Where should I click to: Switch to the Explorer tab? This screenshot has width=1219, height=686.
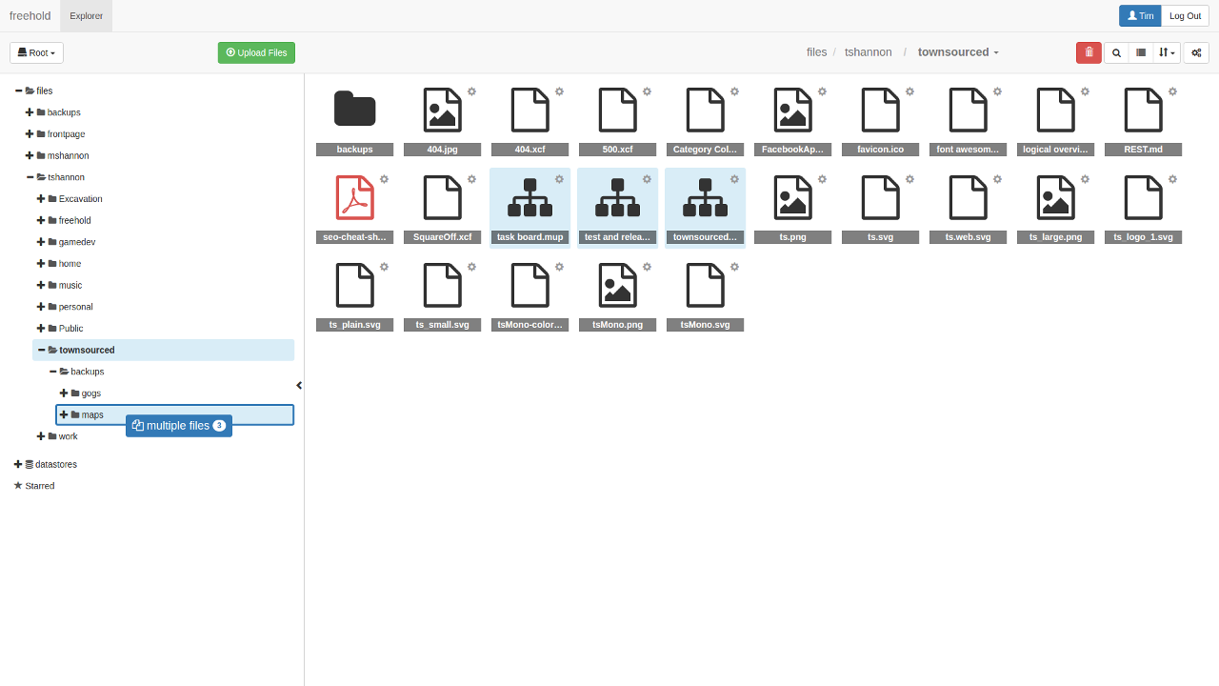coord(86,16)
